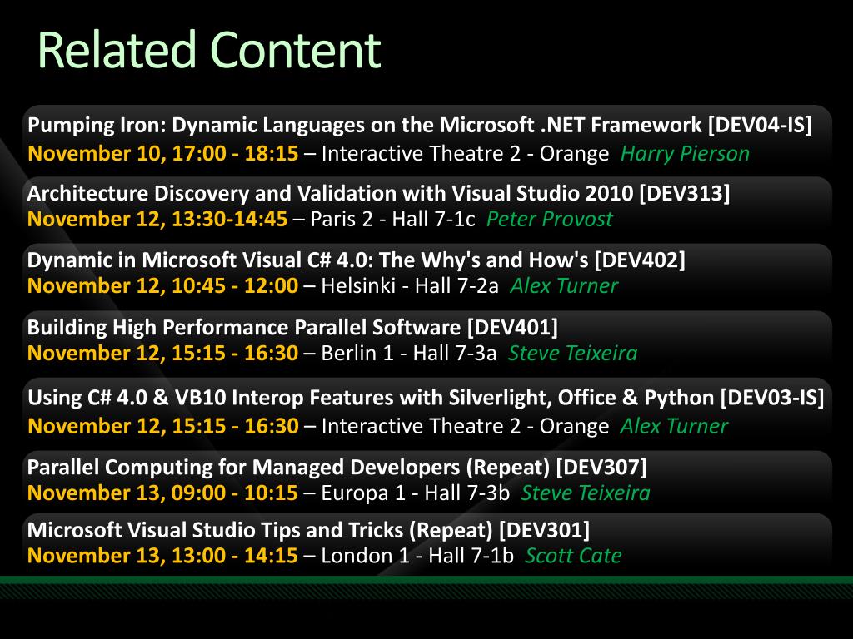Select November 10, 17:00 - 18:15 time text

pyautogui.click(x=162, y=154)
